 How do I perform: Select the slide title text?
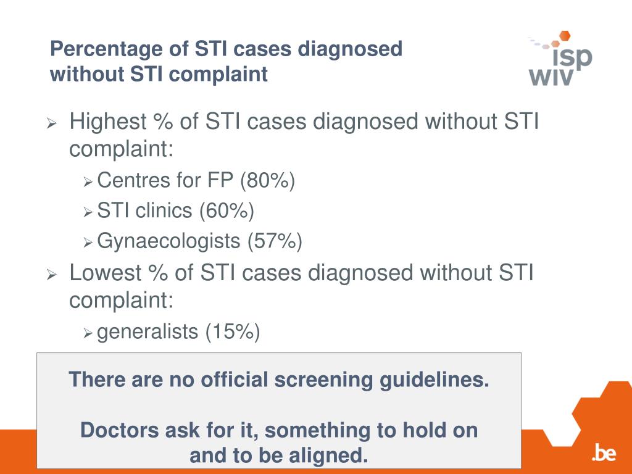click(226, 61)
